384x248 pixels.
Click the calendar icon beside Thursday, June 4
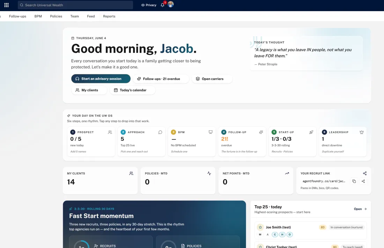tap(73, 38)
